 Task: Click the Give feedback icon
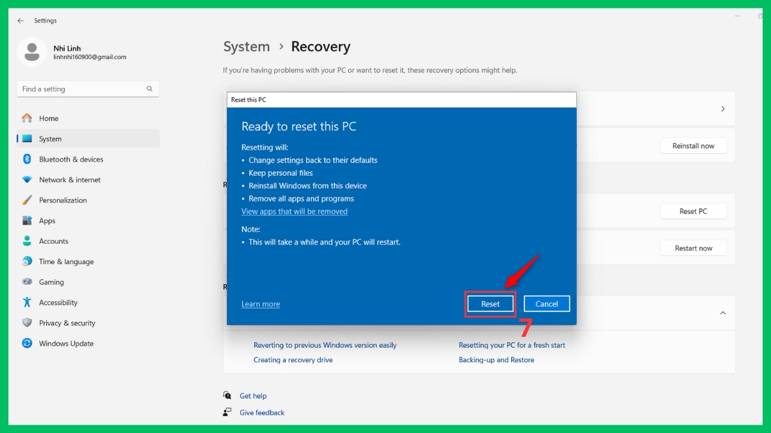point(227,412)
